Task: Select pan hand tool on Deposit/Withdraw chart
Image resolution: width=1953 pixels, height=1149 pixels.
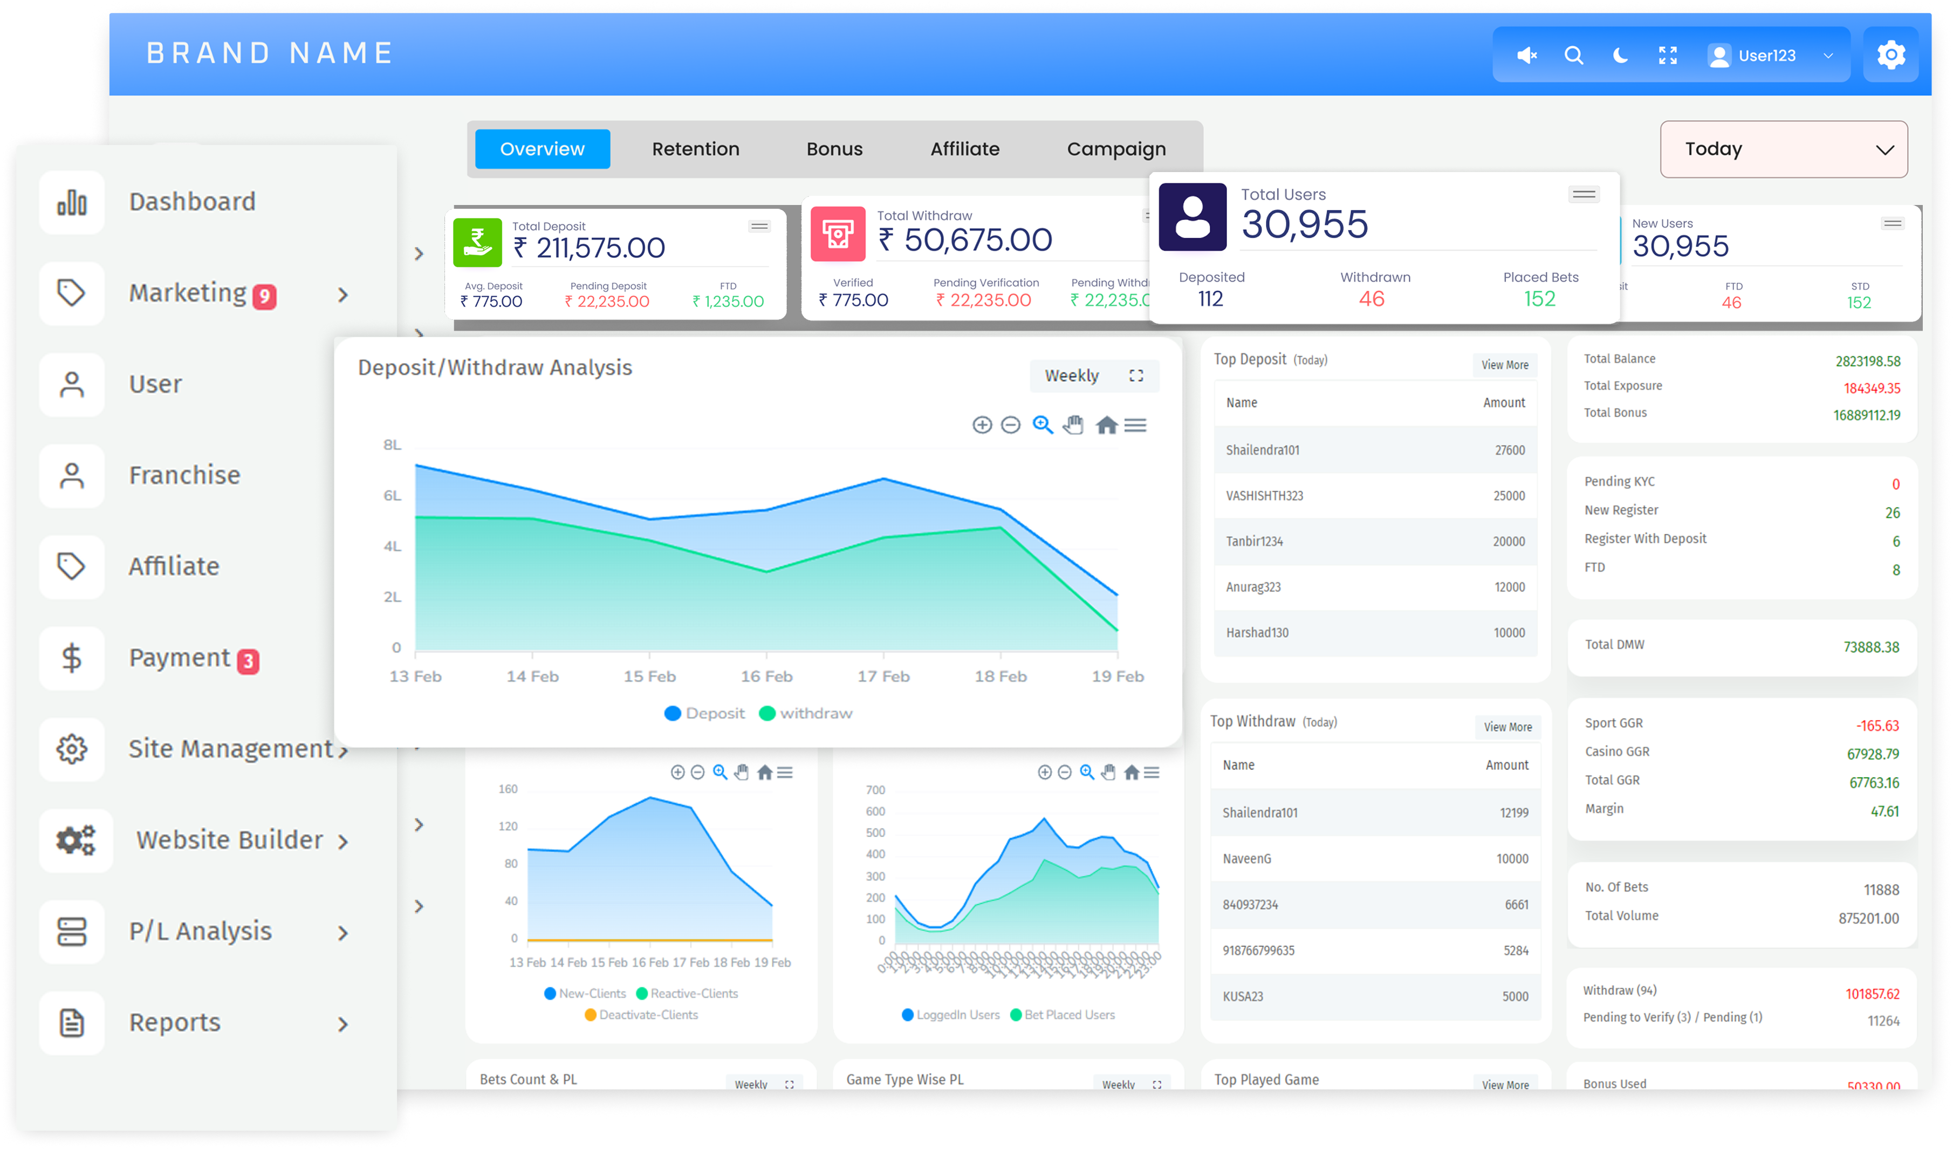Action: (x=1073, y=425)
